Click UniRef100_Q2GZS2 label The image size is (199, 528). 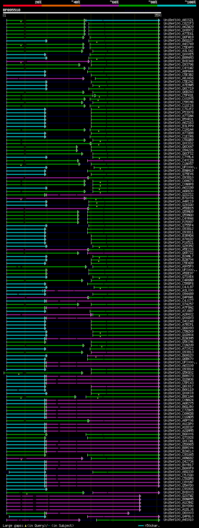pyautogui.click(x=178, y=194)
